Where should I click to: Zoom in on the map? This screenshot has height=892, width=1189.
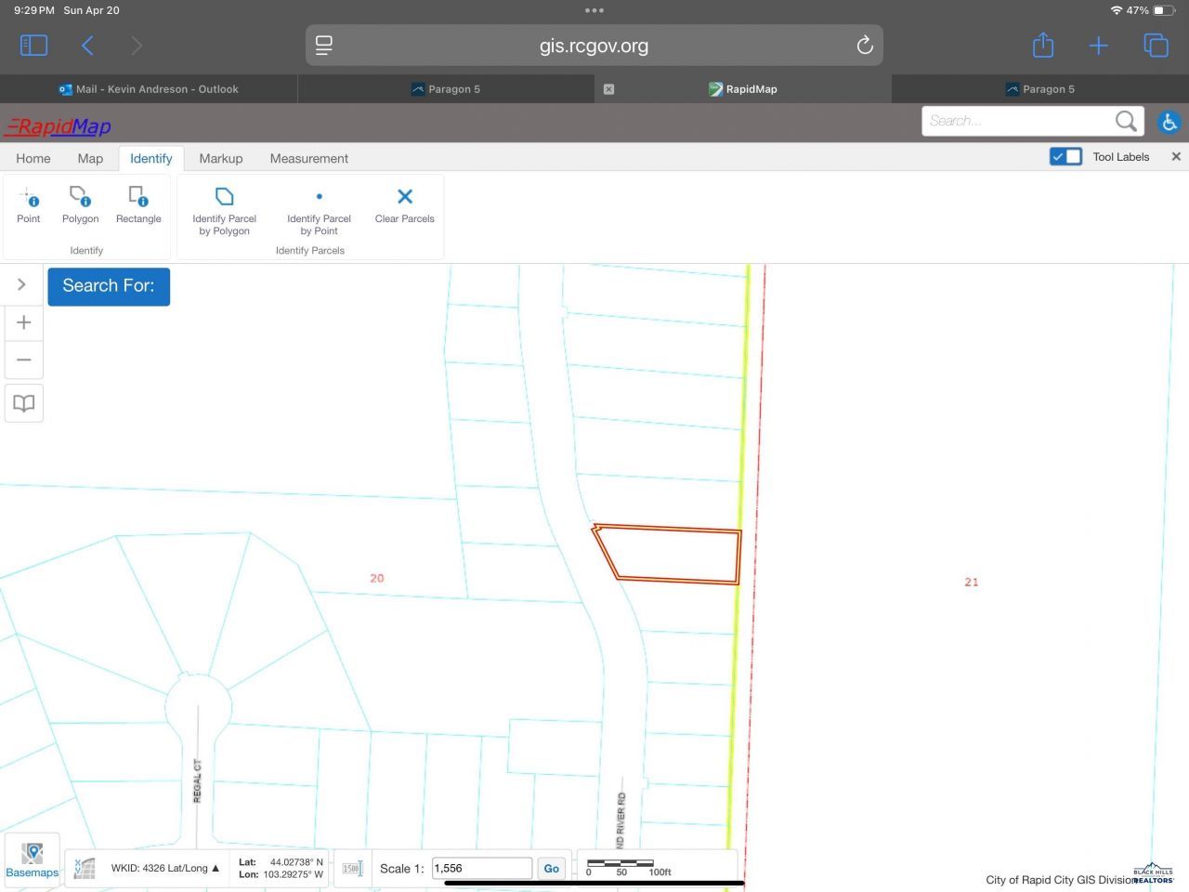coord(24,322)
